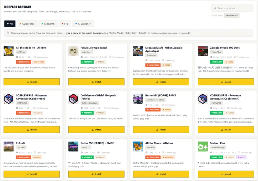Filter by the FTB provider
258x181 pixels.
tap(65, 24)
